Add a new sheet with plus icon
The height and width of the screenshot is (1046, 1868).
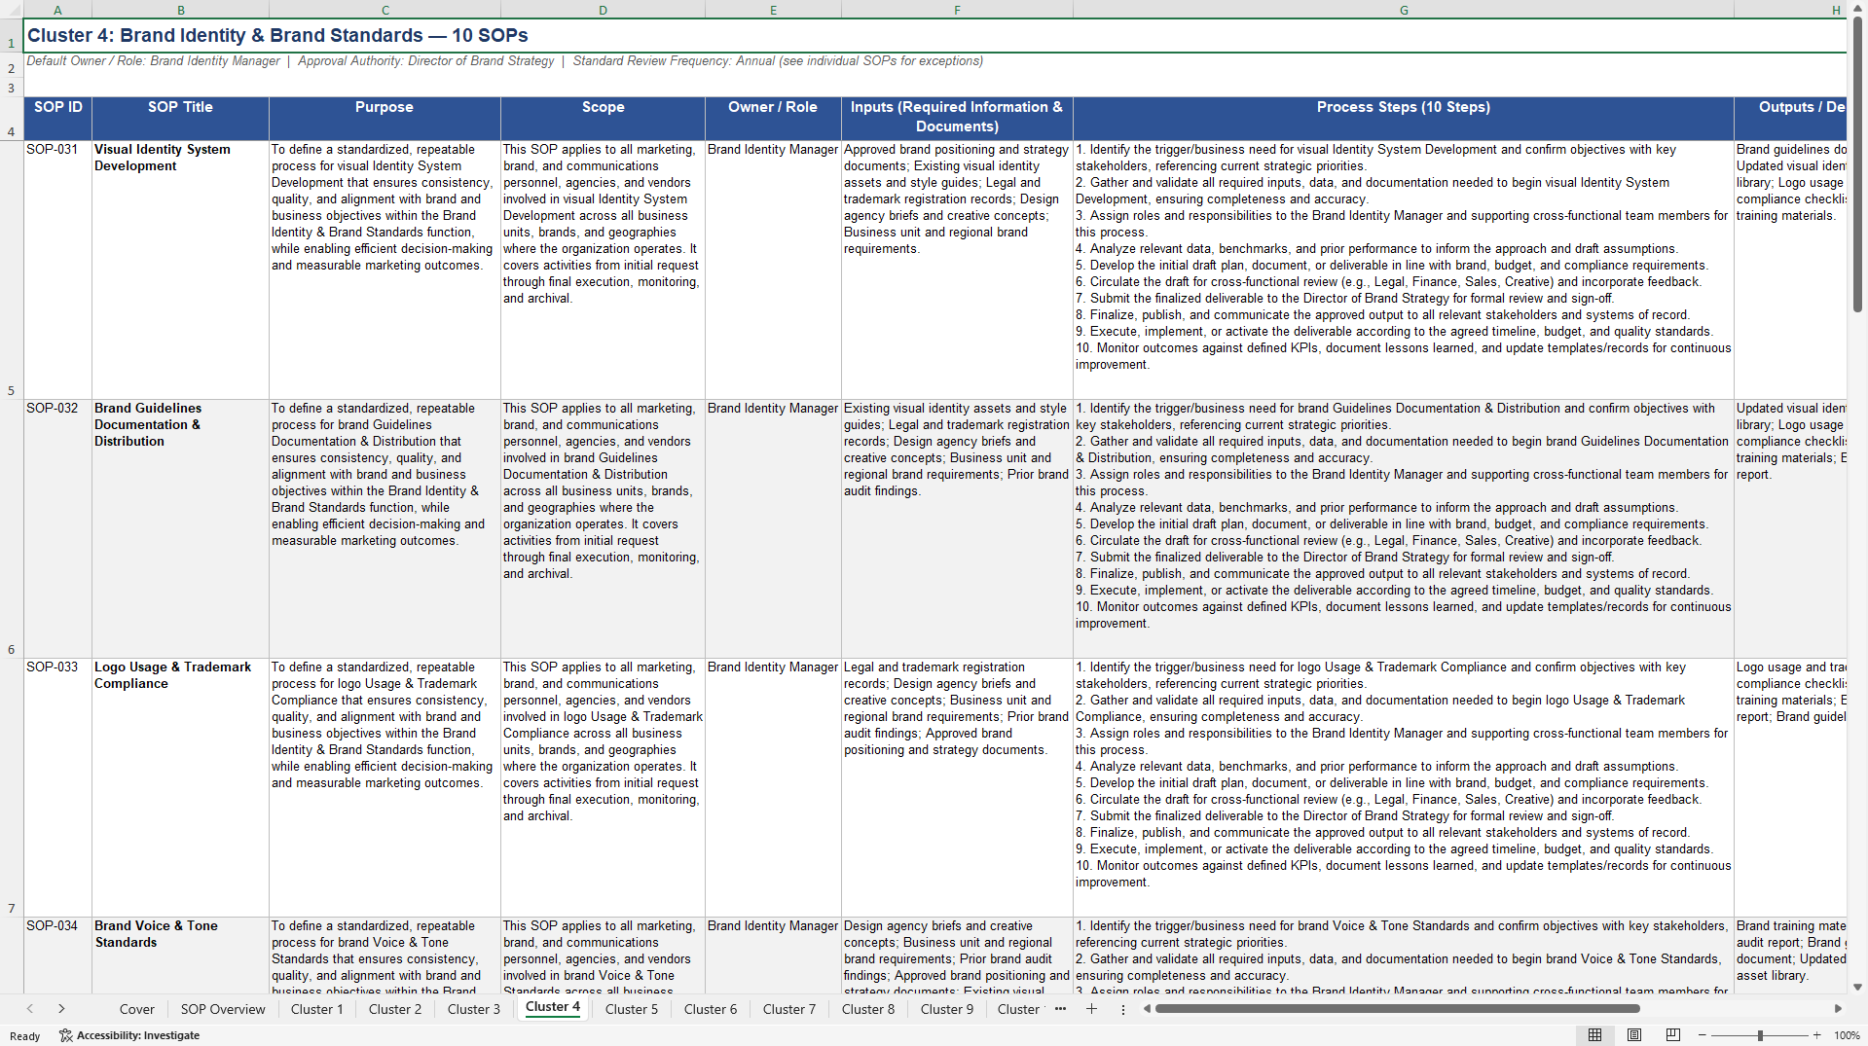1091,1009
